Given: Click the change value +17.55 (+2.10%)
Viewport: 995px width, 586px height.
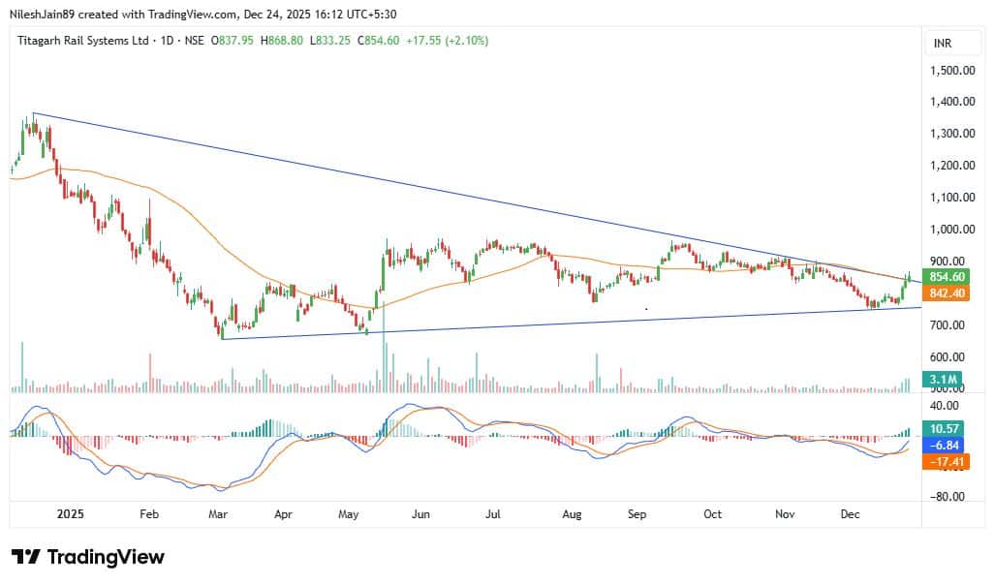Looking at the screenshot, I should [x=448, y=41].
